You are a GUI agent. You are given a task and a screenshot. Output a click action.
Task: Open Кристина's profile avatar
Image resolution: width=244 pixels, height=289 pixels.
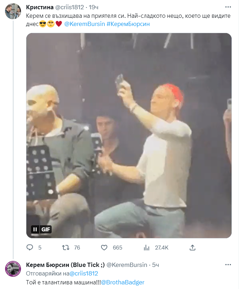tap(12, 11)
